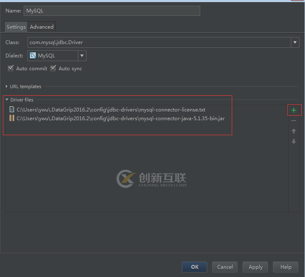Confirm with the OK button
Screen dimensions: 305x277
coord(194,267)
